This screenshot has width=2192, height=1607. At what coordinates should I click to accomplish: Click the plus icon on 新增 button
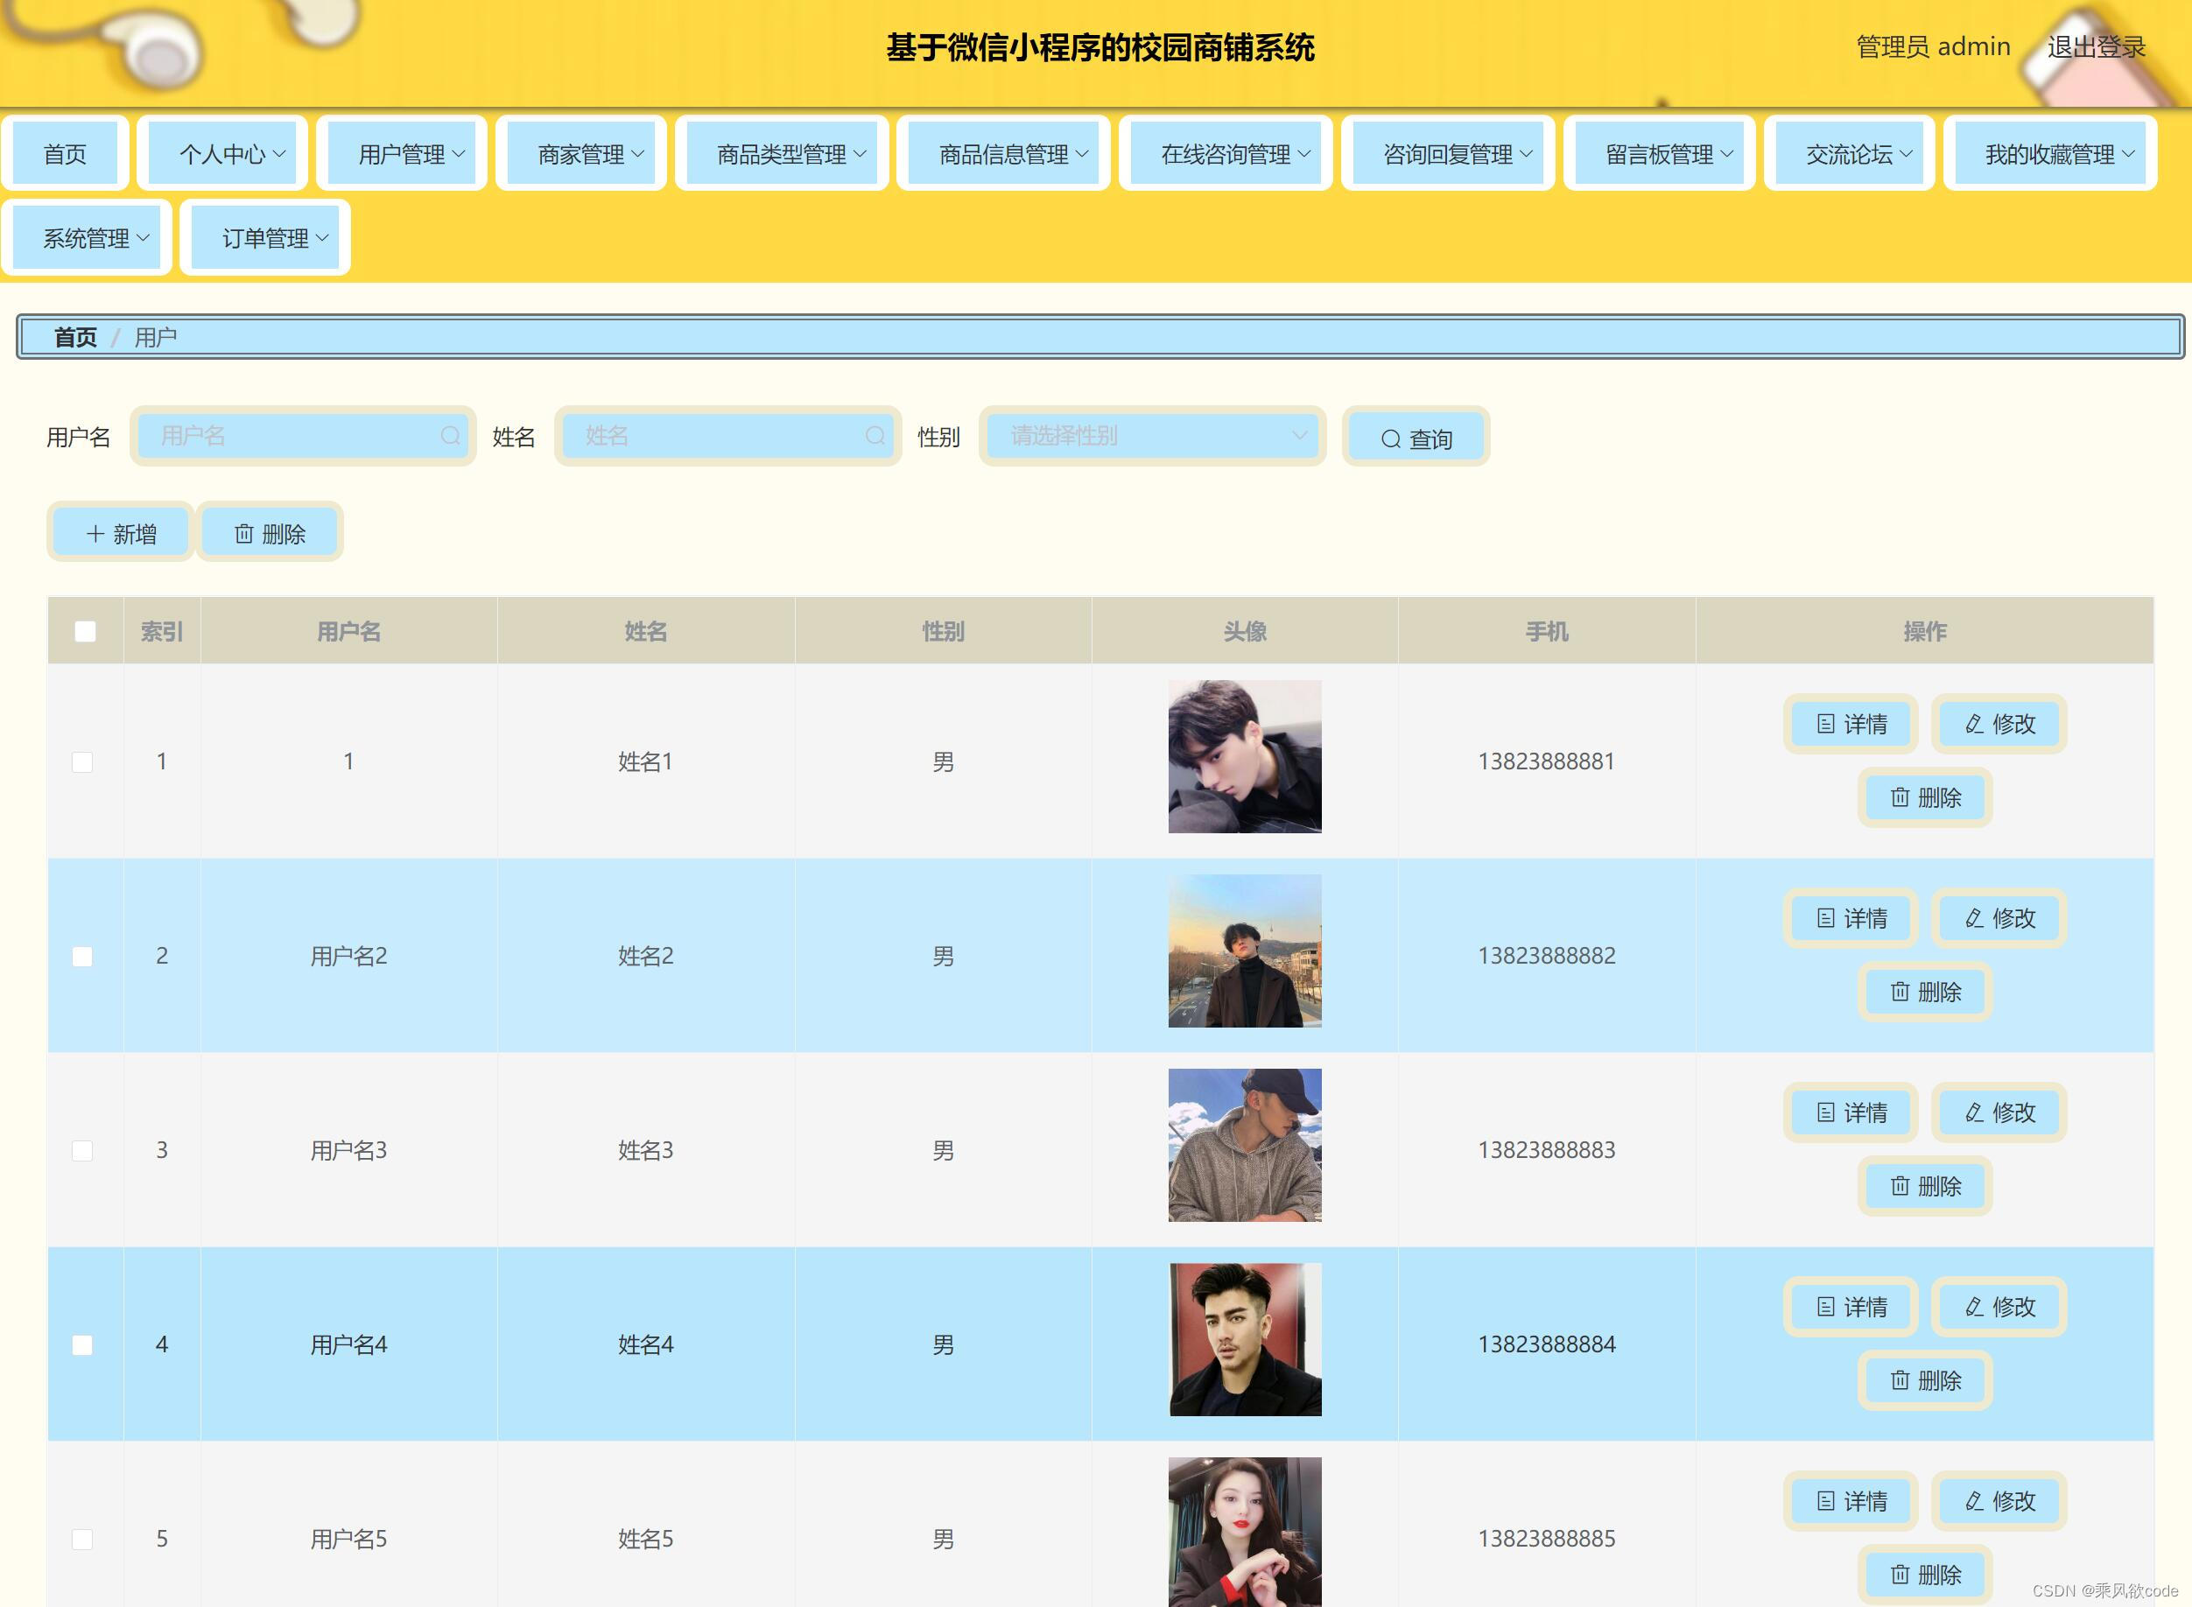[95, 534]
